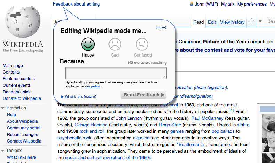Open the psychedelic rock link

click(74, 138)
